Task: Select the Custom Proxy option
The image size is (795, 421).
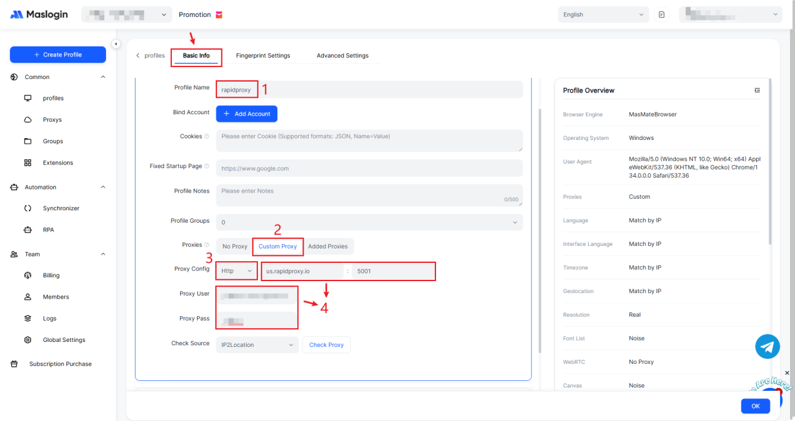Action: pyautogui.click(x=277, y=247)
